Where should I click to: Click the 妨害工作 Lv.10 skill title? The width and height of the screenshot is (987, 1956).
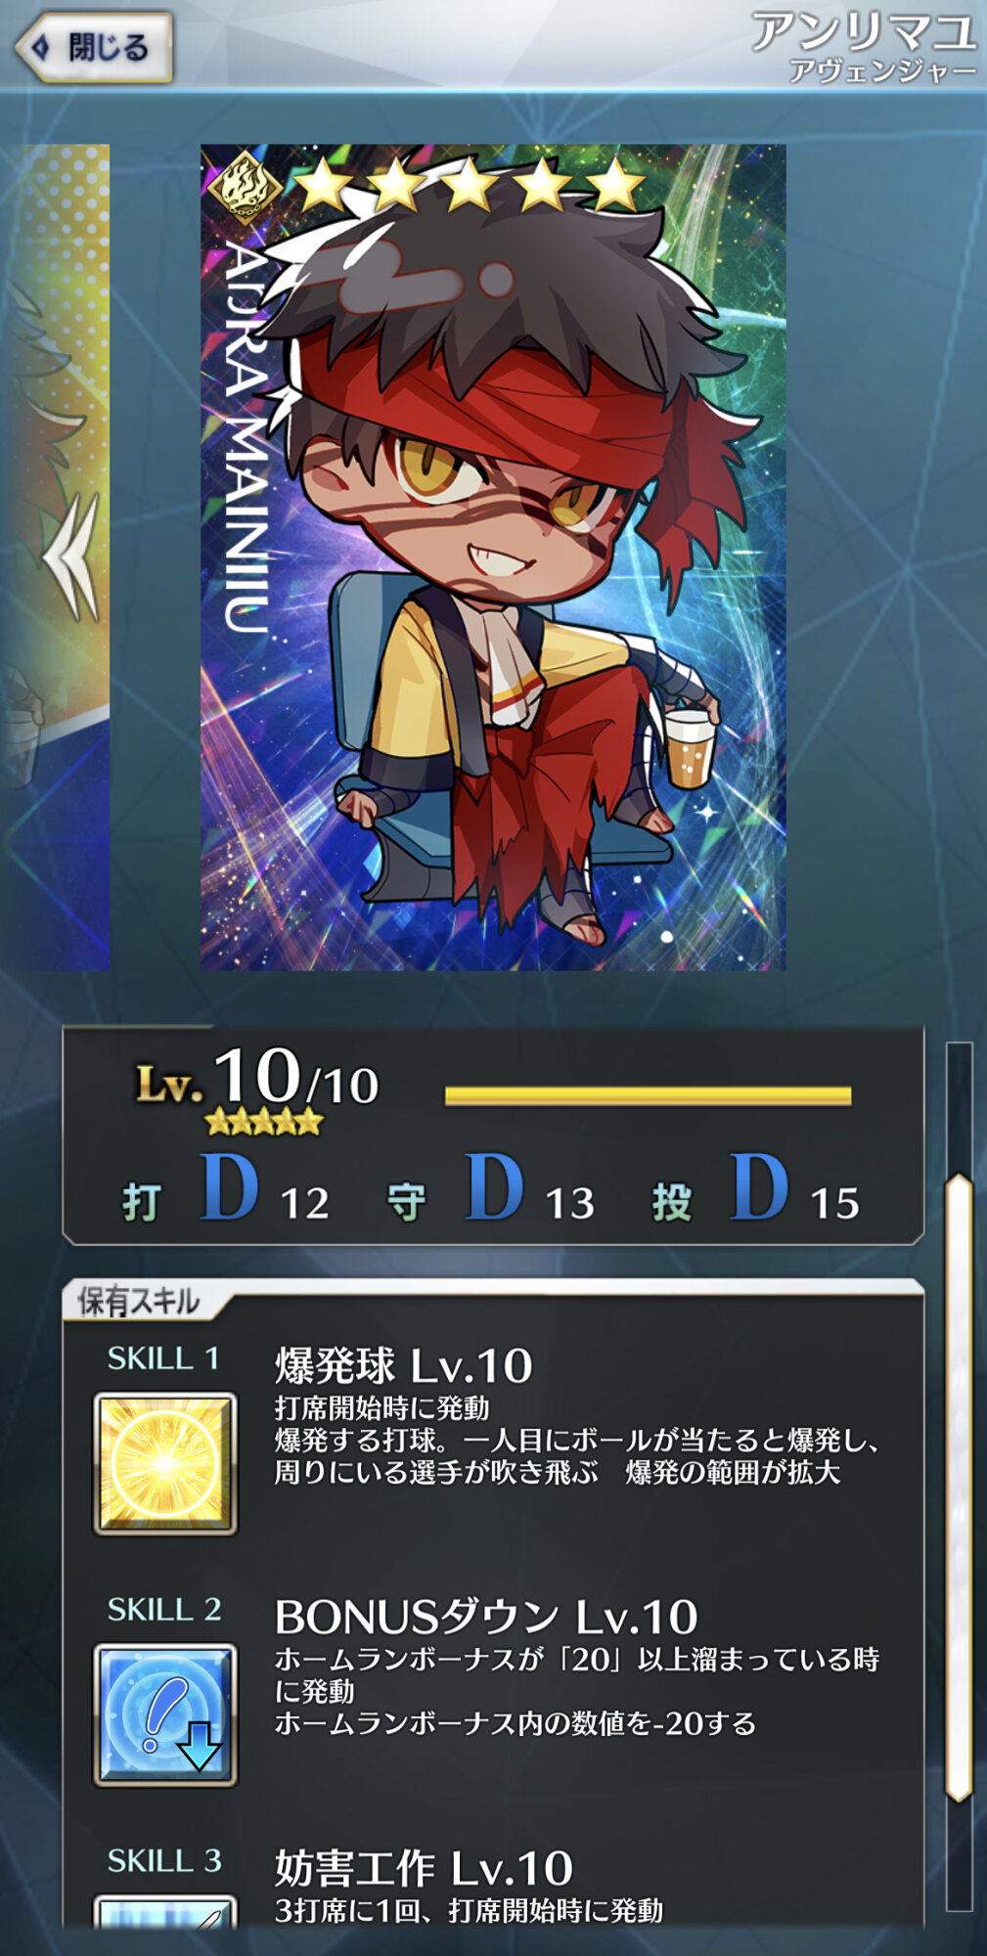pyautogui.click(x=424, y=1868)
